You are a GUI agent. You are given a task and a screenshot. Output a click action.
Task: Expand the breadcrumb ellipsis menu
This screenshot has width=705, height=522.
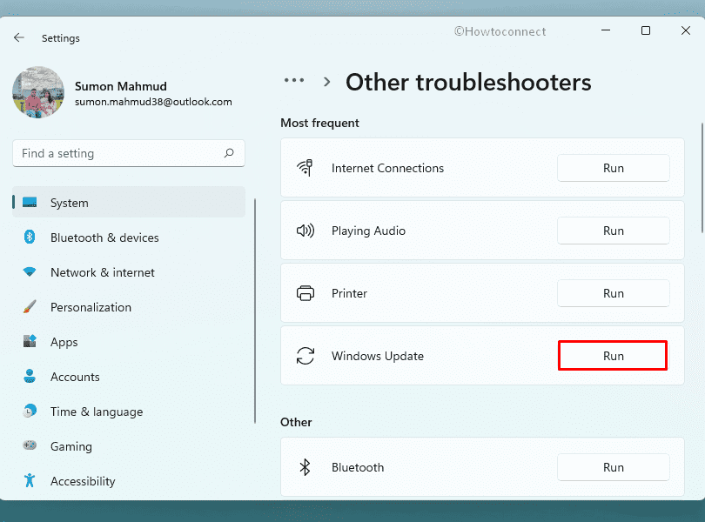tap(294, 81)
